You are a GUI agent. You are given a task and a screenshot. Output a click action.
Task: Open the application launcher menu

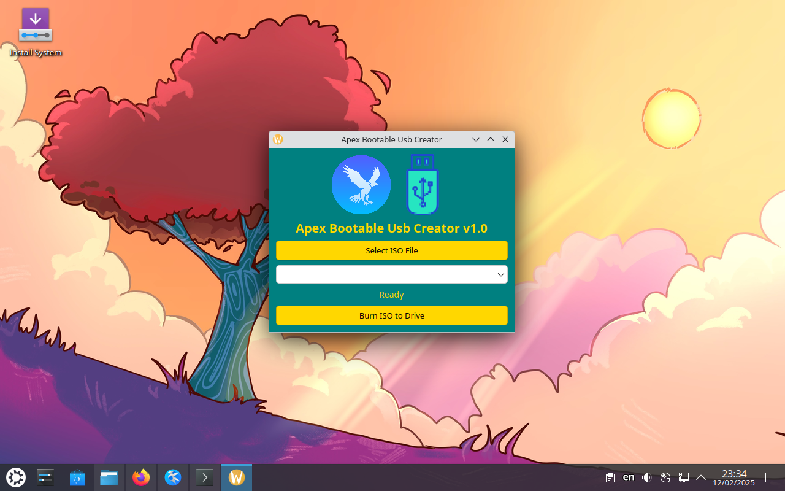15,477
